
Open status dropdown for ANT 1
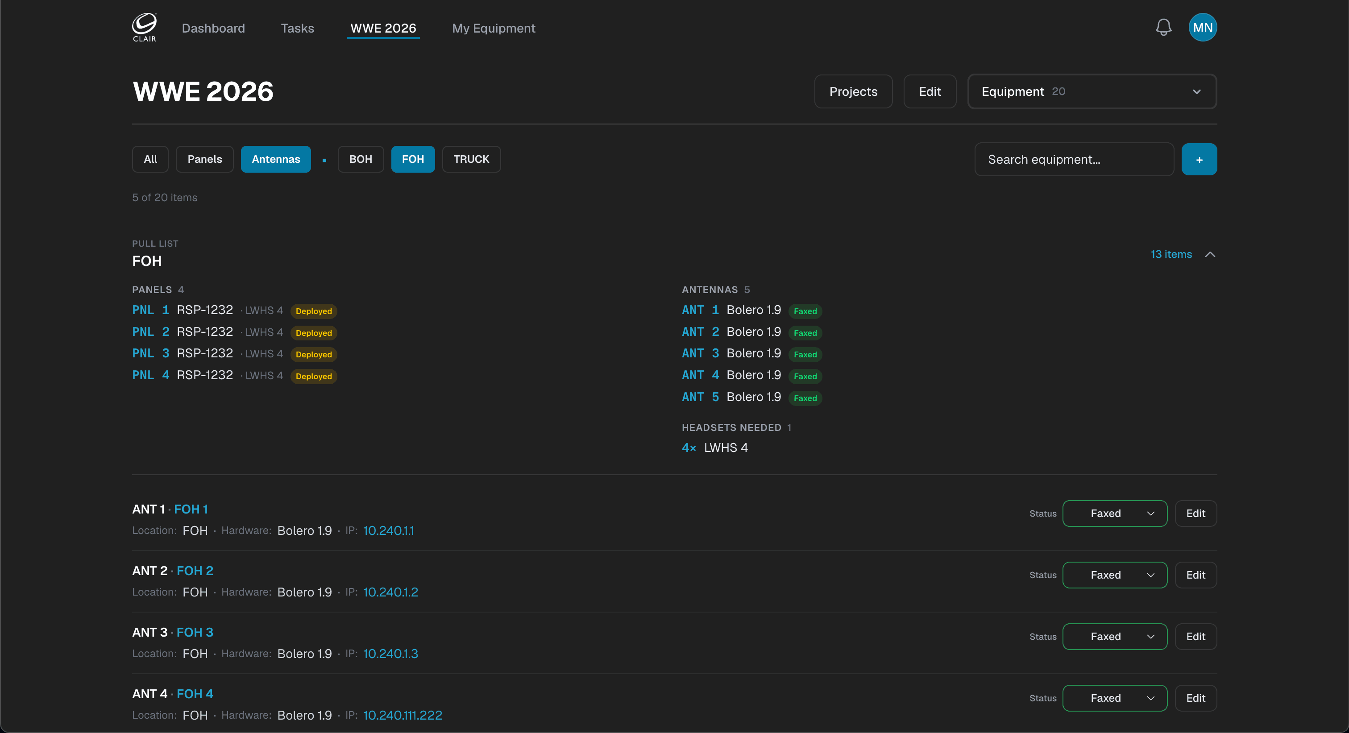[1114, 514]
